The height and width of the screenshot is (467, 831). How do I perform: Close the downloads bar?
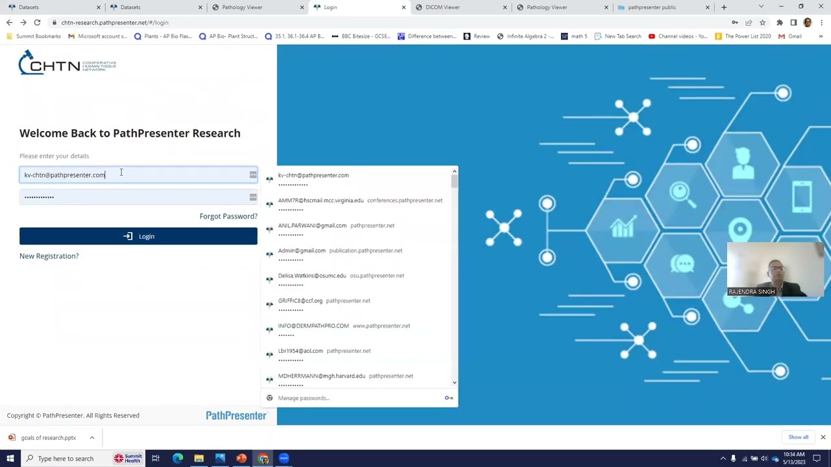pos(823,437)
